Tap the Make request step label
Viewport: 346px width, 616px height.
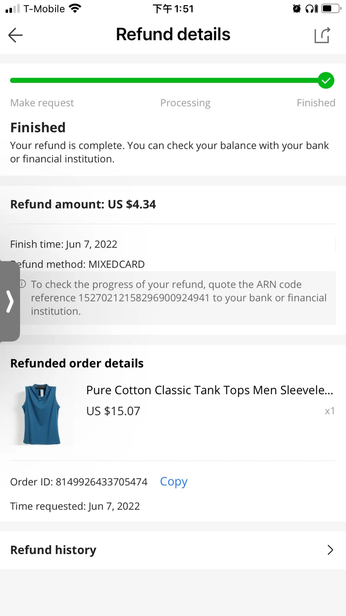(42, 103)
